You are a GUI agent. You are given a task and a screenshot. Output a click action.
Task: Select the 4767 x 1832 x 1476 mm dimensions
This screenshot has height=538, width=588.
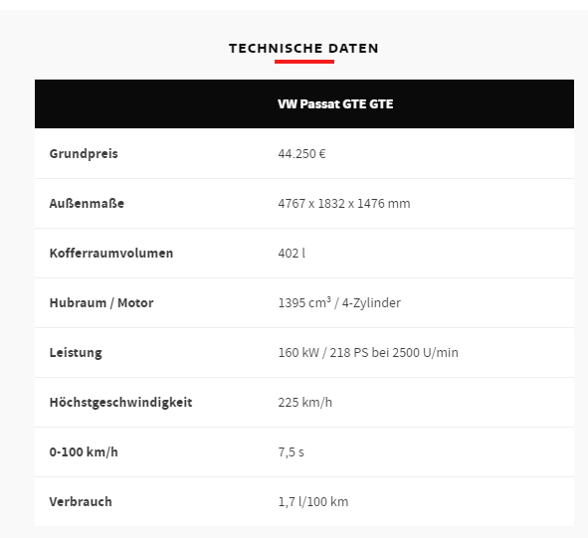344,203
